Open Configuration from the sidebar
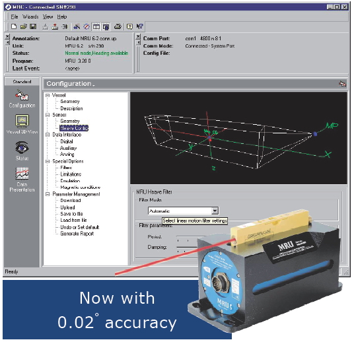This screenshot has width=356, height=342. (22, 99)
